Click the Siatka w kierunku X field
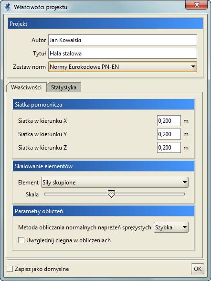 click(169, 121)
